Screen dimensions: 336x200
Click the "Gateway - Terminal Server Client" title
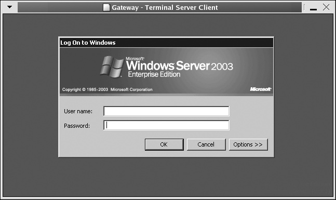click(x=165, y=7)
